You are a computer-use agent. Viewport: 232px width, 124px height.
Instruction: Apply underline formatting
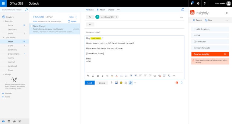click(107, 76)
